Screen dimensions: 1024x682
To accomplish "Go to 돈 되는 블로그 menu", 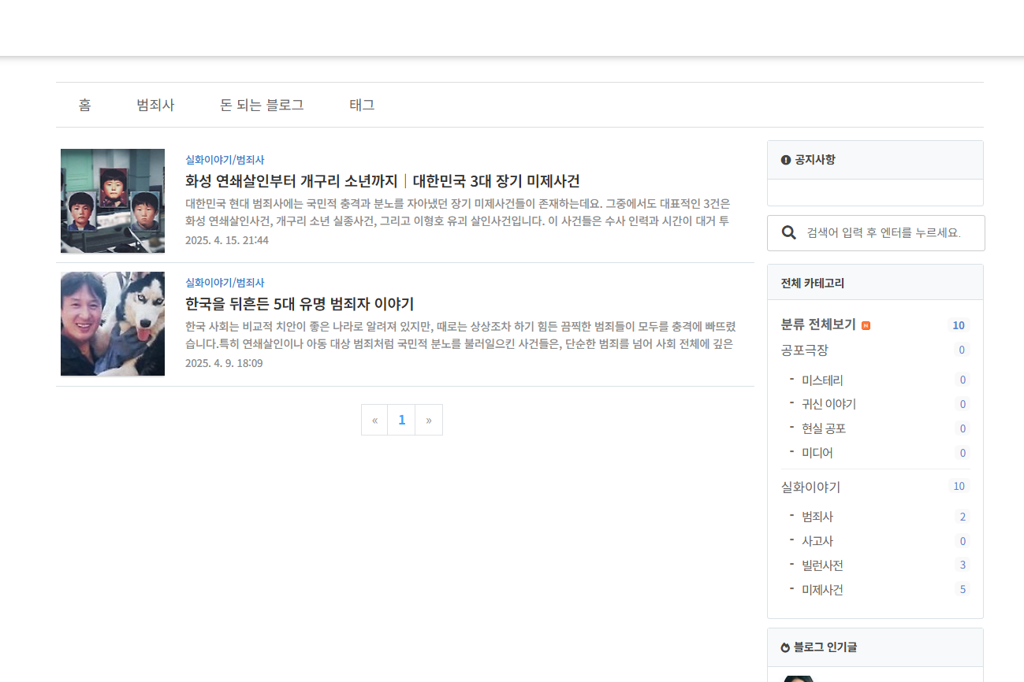I will 262,105.
